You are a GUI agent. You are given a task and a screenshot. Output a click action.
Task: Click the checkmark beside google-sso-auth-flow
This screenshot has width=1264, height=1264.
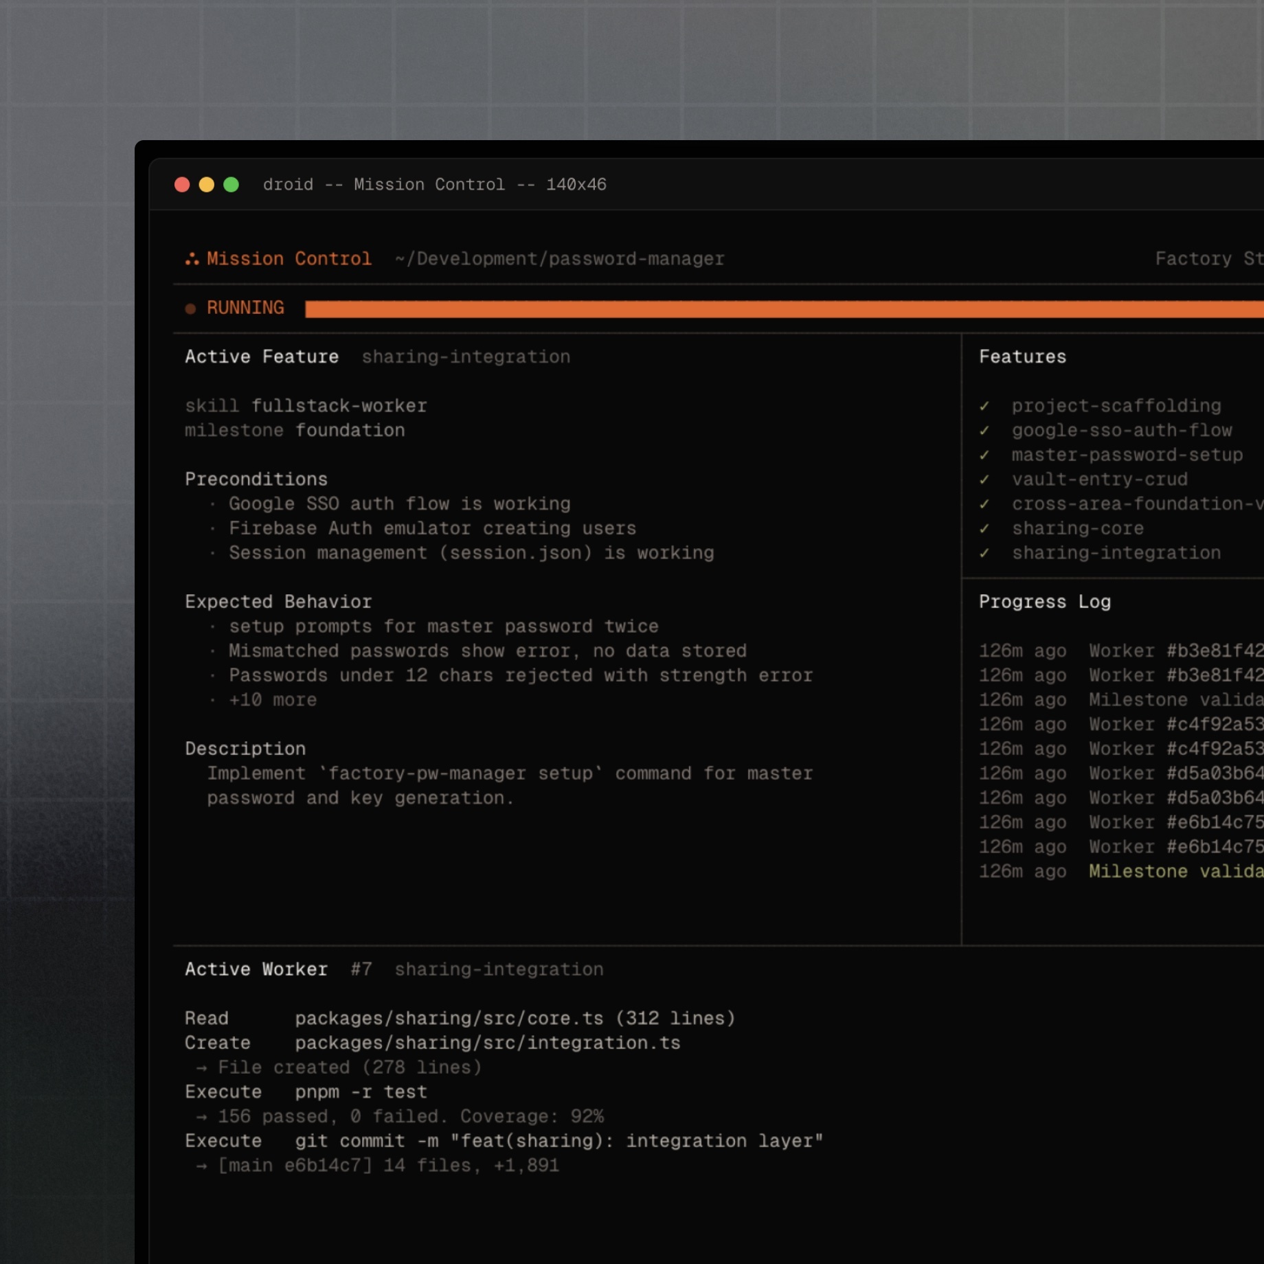click(x=984, y=431)
